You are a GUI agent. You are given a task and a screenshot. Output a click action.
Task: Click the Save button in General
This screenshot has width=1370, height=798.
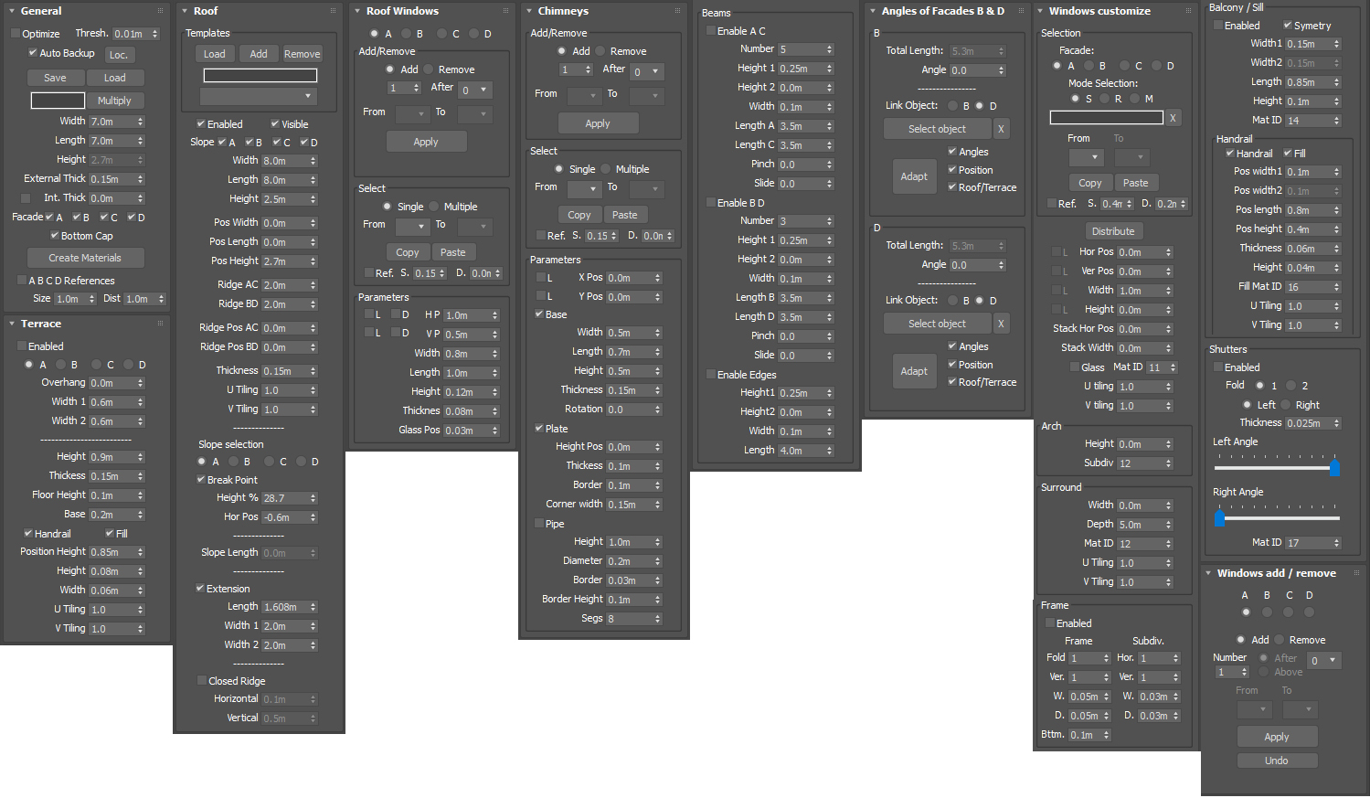[55, 78]
